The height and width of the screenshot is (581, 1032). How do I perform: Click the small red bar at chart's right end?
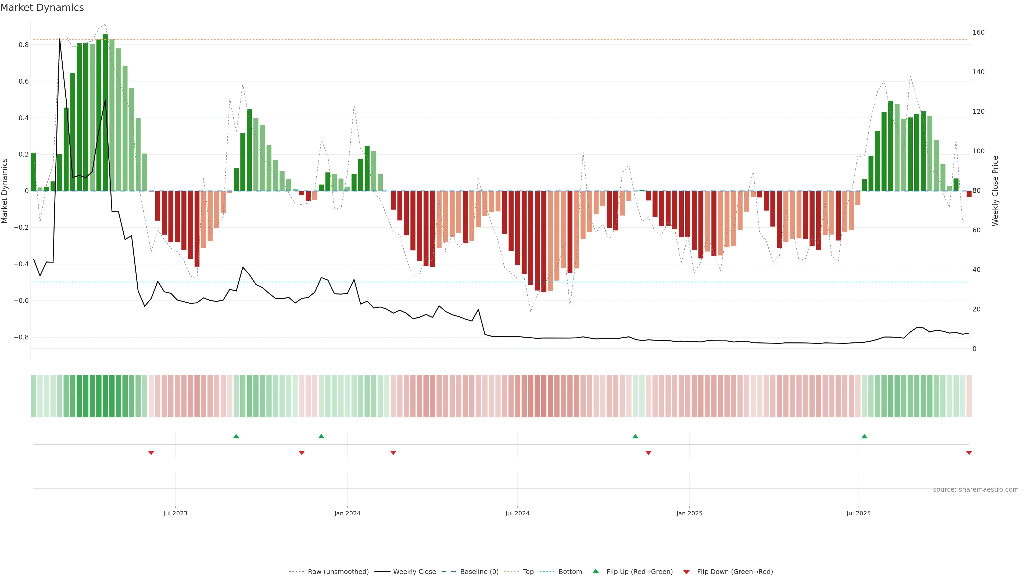pyautogui.click(x=969, y=194)
